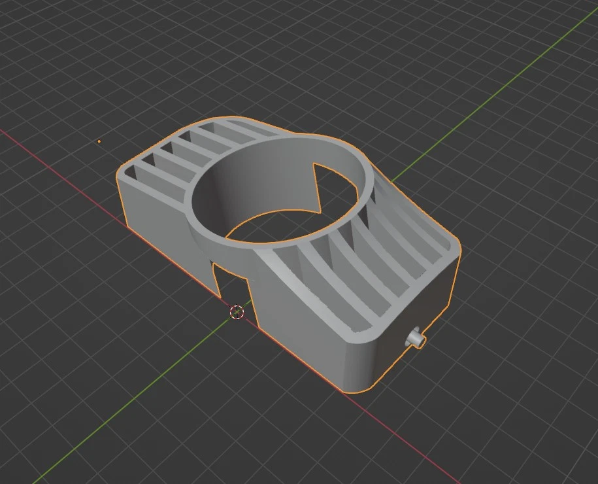Click the floor visible through the ring hole
Screen dimensions: 598x484
274,227
